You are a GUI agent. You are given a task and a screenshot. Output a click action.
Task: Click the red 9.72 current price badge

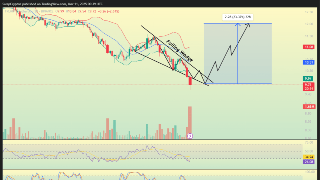click(308, 86)
